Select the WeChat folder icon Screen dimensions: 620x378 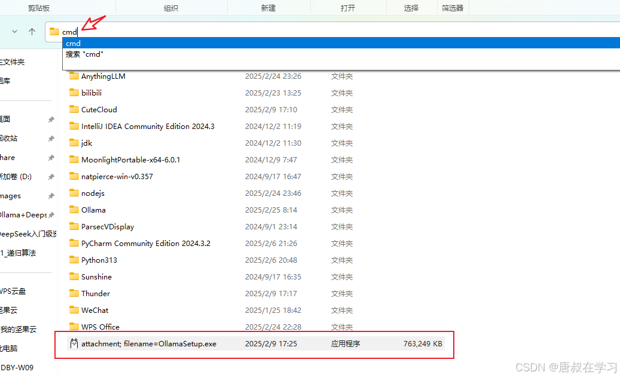[x=74, y=310]
